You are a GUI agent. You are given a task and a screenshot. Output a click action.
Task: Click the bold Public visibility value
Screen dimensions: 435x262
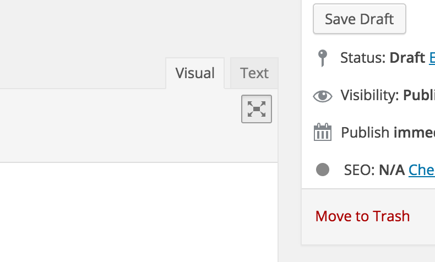(419, 95)
